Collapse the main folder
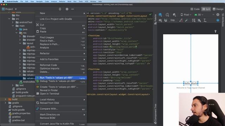The image size is (225, 126). (13, 26)
